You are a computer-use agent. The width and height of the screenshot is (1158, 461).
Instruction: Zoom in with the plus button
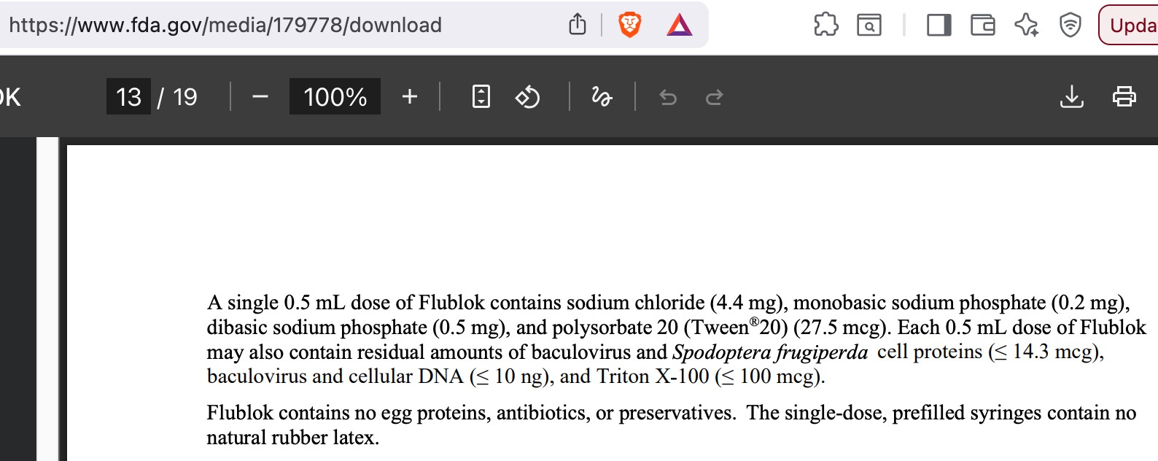(x=410, y=96)
